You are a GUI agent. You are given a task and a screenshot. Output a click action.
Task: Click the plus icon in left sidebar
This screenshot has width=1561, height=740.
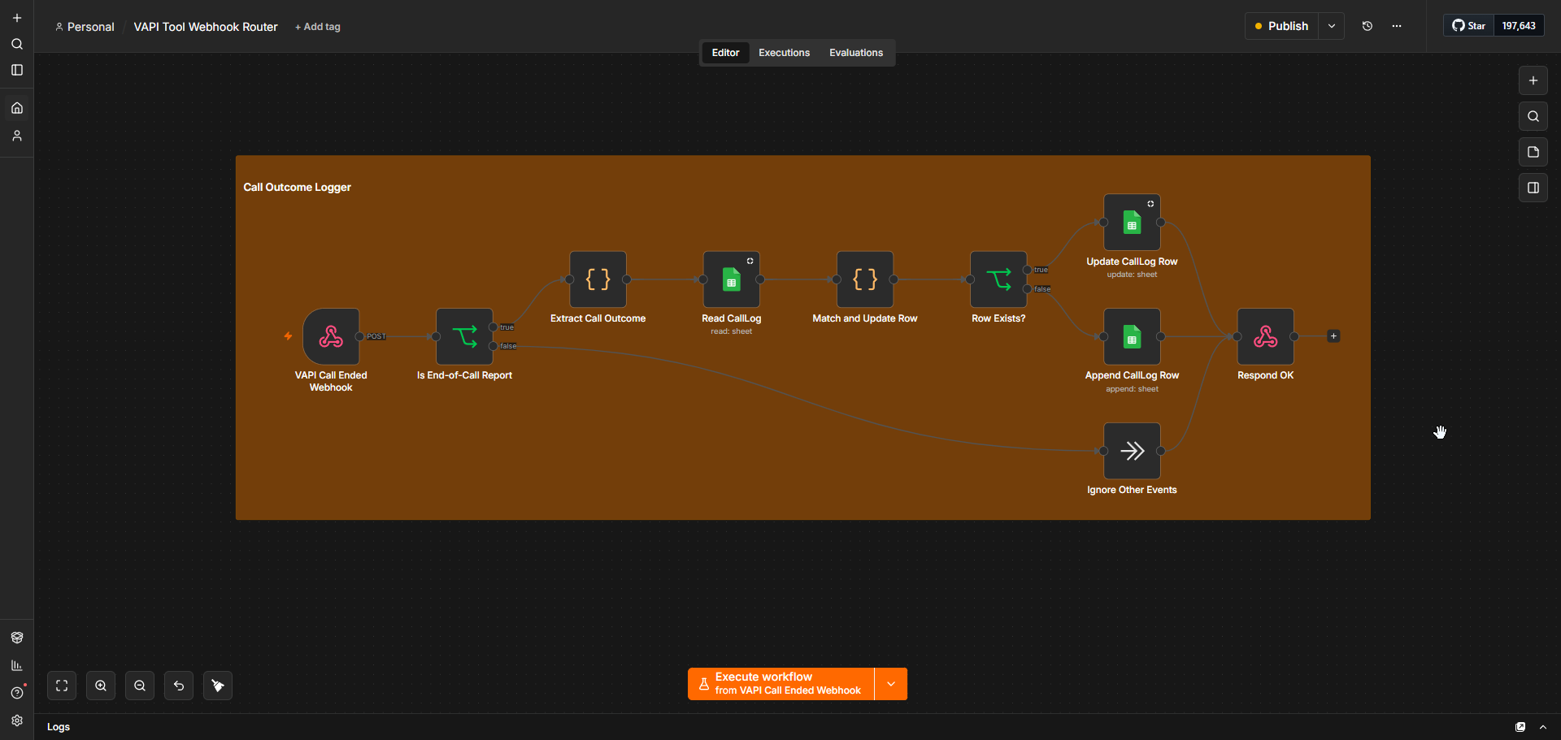[x=17, y=18]
